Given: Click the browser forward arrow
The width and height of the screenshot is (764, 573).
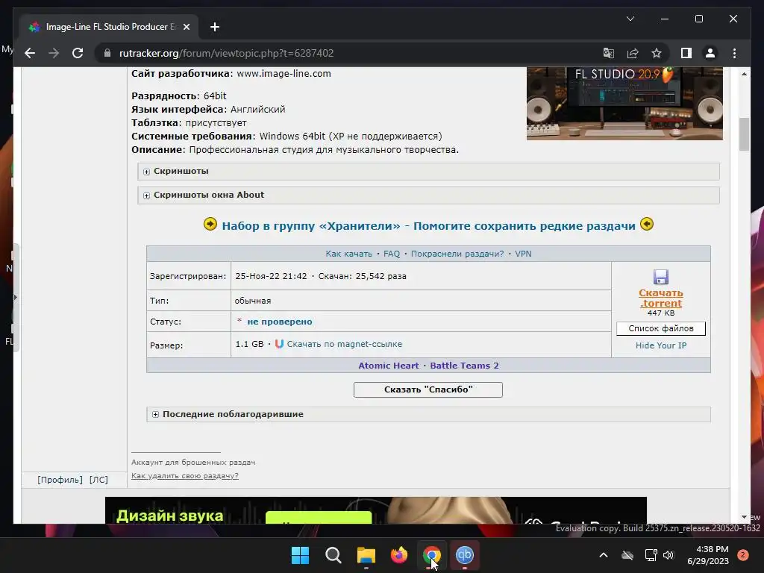Looking at the screenshot, I should point(54,53).
